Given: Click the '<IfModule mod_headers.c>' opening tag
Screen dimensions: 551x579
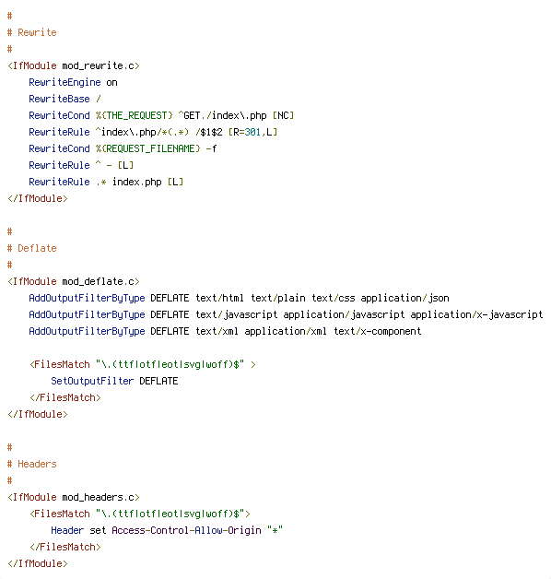Looking at the screenshot, I should click(74, 497).
